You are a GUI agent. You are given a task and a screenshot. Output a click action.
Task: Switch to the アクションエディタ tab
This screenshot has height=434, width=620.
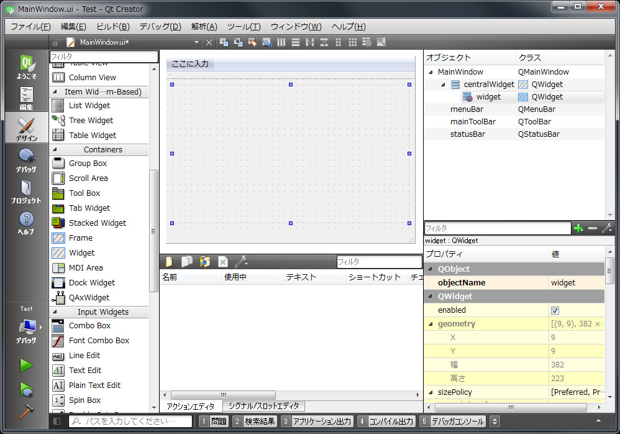point(191,406)
